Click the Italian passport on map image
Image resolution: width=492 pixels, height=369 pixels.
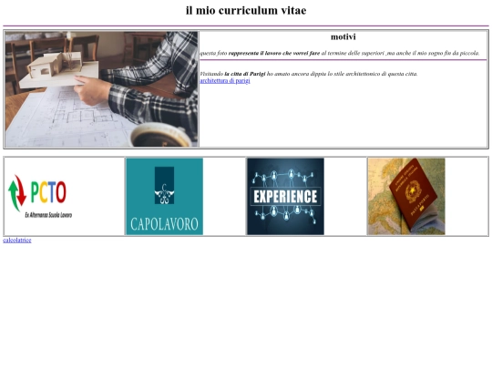tap(406, 197)
